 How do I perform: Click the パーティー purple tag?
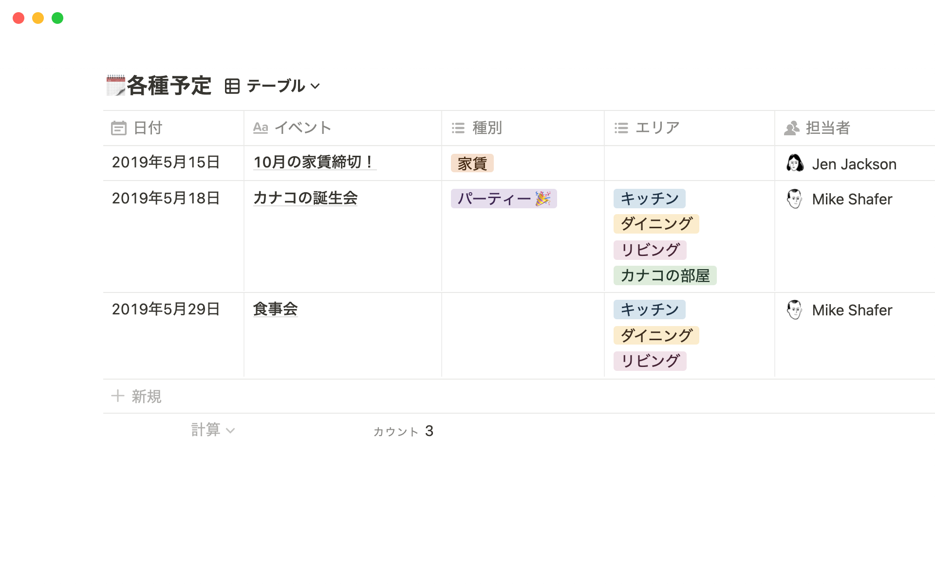504,199
